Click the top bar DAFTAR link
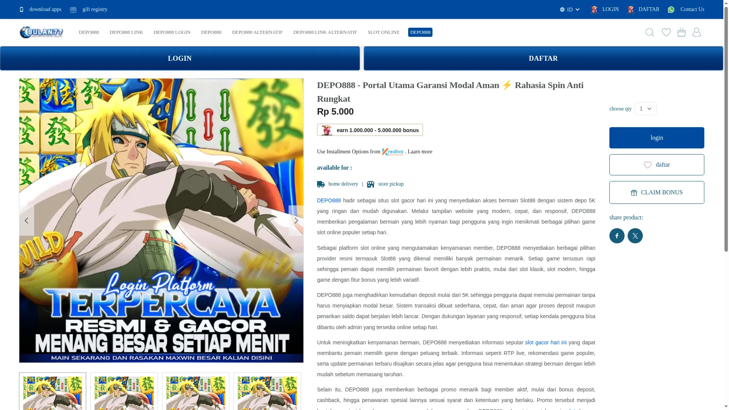The height and width of the screenshot is (410, 729). [649, 9]
